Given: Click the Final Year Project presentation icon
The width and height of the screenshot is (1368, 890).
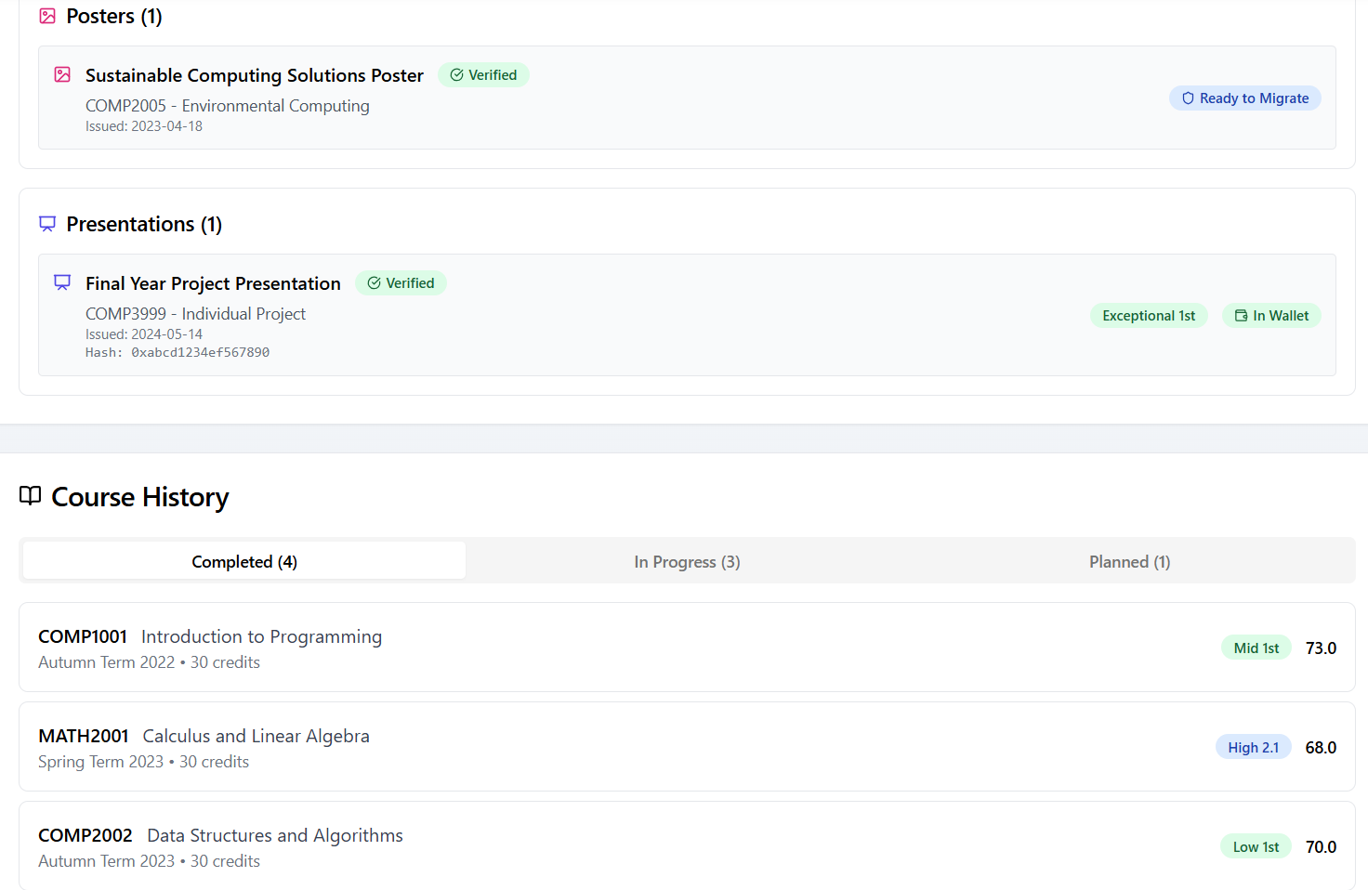Looking at the screenshot, I should (62, 282).
